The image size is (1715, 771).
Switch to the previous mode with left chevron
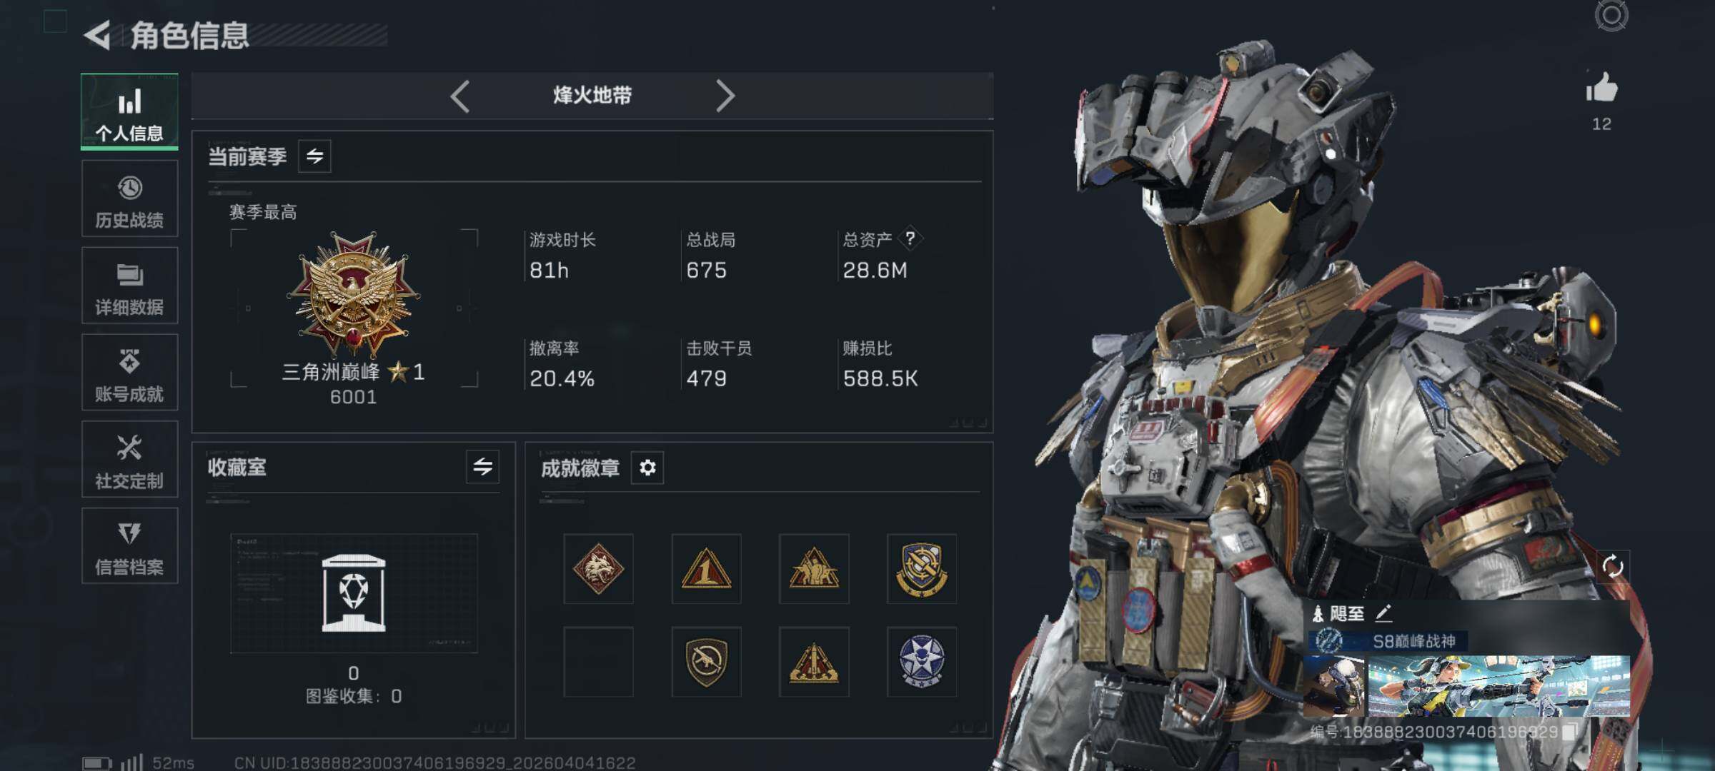click(x=460, y=96)
